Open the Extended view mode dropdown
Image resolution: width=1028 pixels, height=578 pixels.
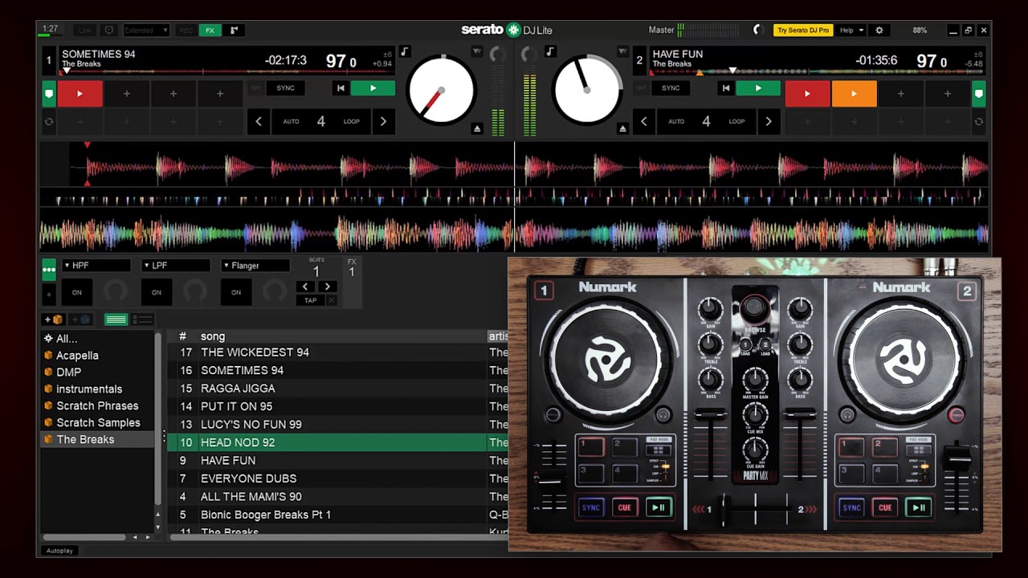146,31
